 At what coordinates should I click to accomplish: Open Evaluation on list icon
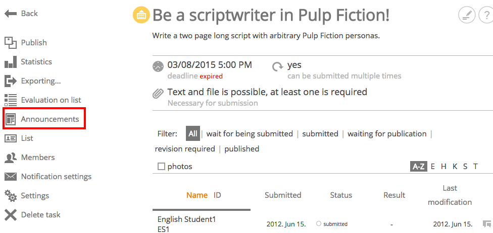[x=11, y=100]
